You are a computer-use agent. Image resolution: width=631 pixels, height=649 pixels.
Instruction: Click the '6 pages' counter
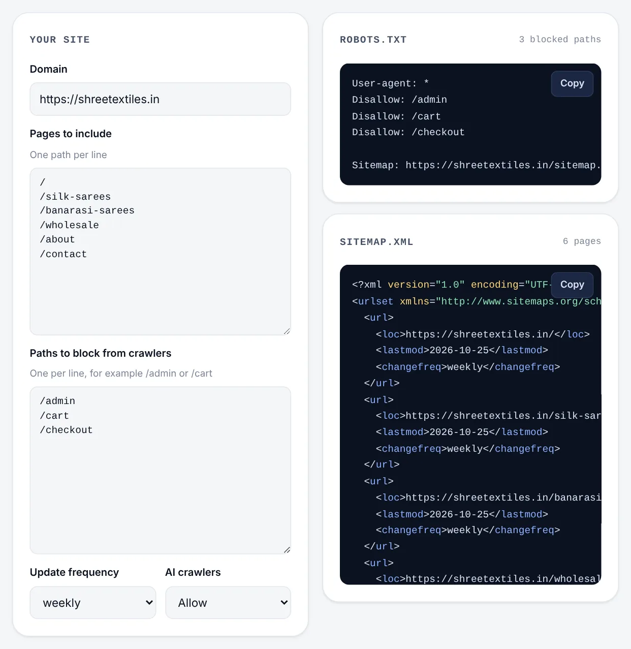pos(582,241)
